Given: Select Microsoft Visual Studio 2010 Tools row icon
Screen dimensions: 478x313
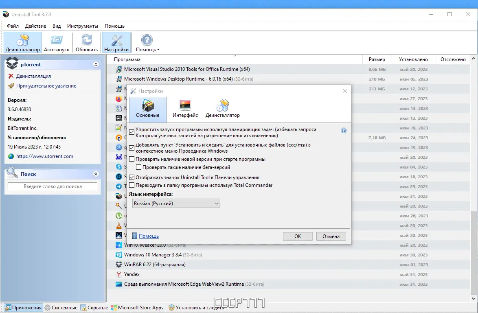Looking at the screenshot, I should click(x=119, y=69).
